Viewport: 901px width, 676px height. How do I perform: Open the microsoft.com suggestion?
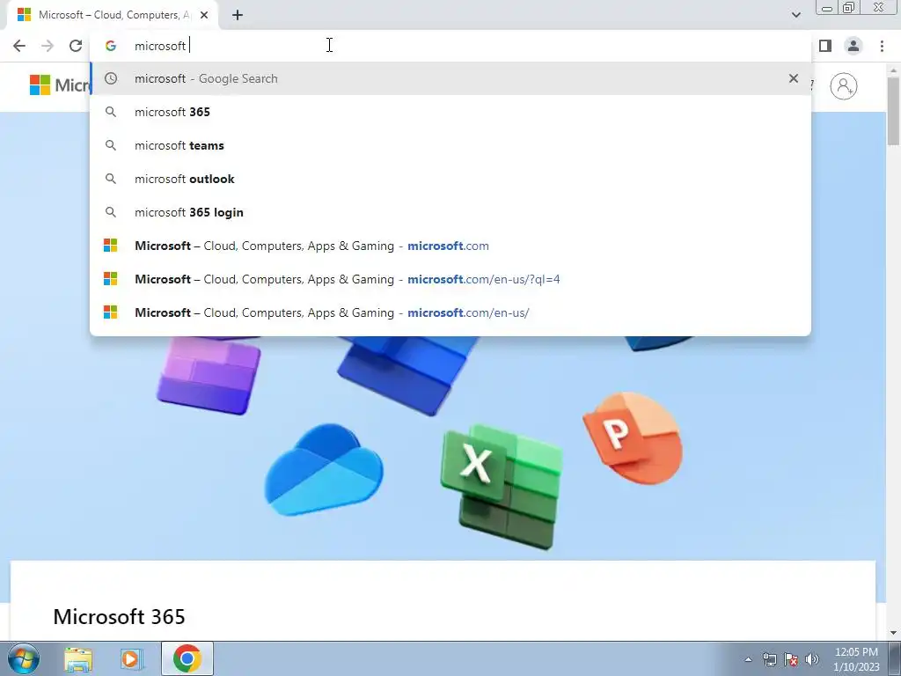[x=450, y=246]
